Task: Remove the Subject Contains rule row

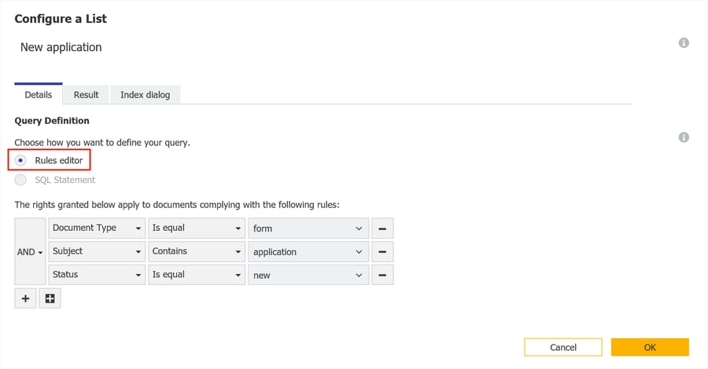Action: pyautogui.click(x=382, y=252)
